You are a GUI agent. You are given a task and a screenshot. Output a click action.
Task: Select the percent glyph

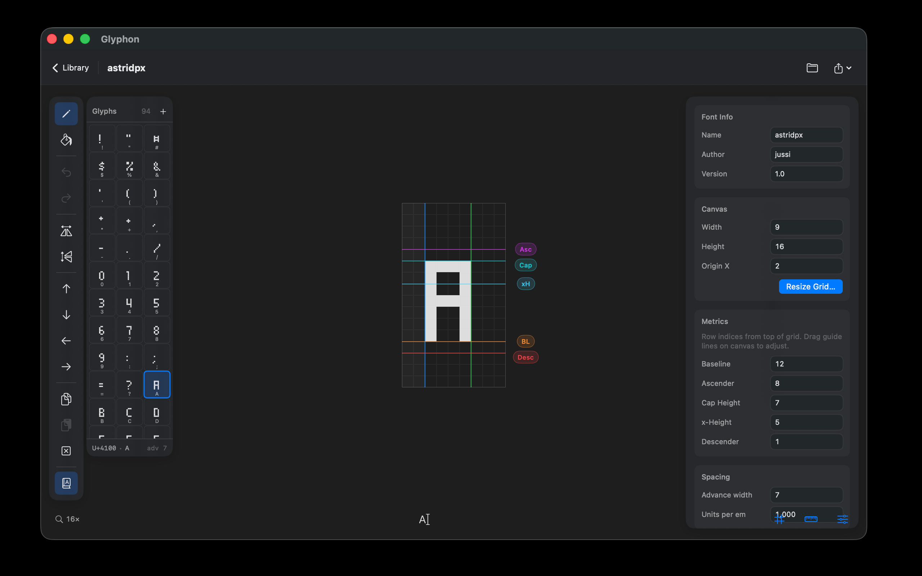[130, 166]
